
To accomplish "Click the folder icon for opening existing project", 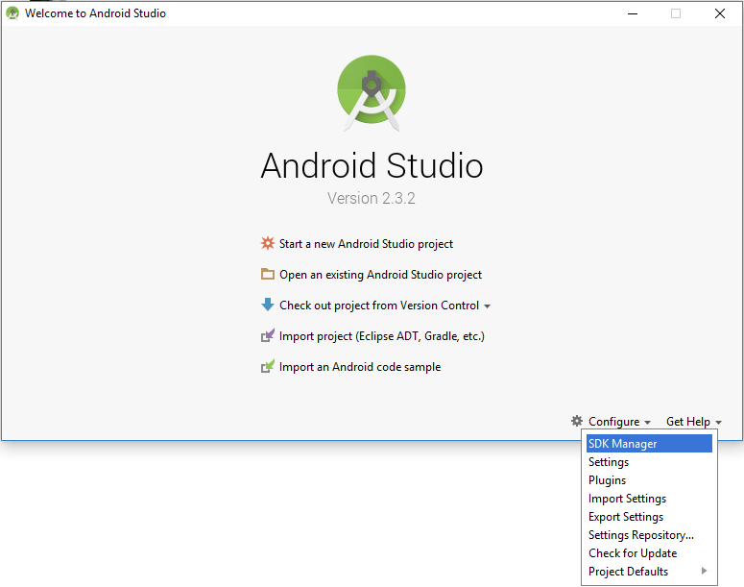I will [268, 274].
